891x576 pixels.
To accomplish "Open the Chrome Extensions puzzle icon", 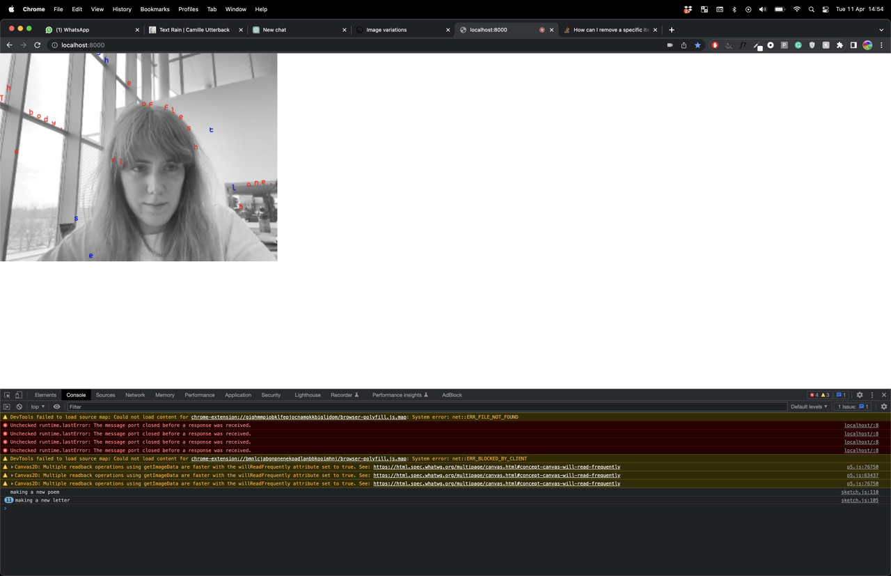I will click(x=839, y=45).
